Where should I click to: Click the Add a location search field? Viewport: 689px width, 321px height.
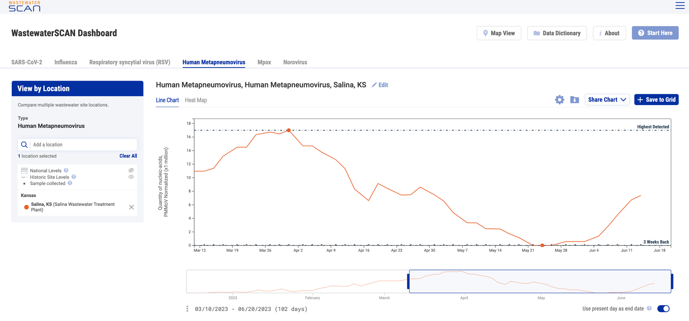point(83,144)
